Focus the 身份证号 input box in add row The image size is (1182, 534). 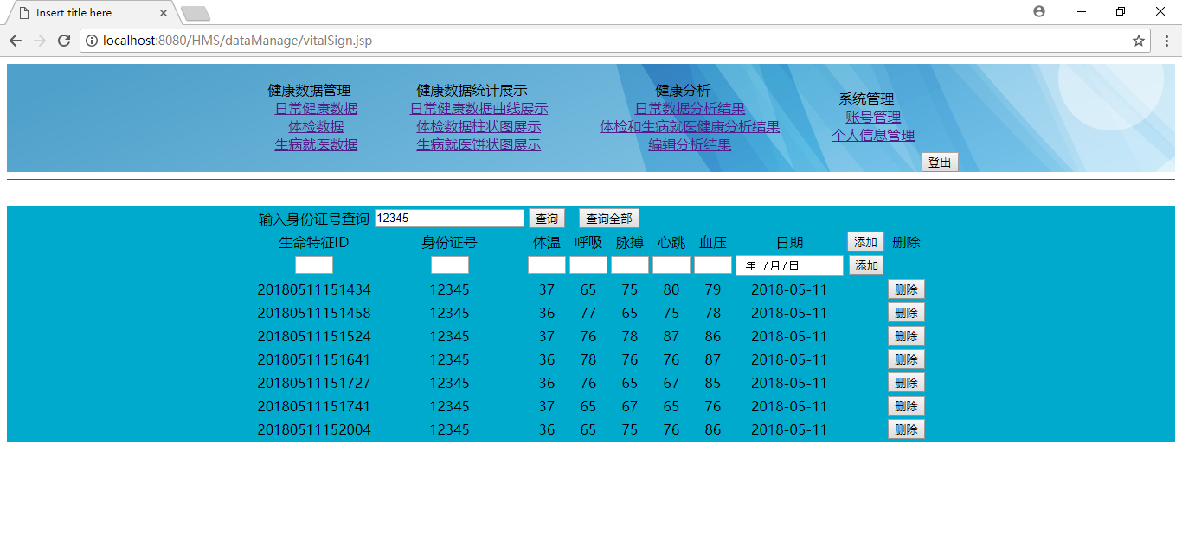click(450, 265)
